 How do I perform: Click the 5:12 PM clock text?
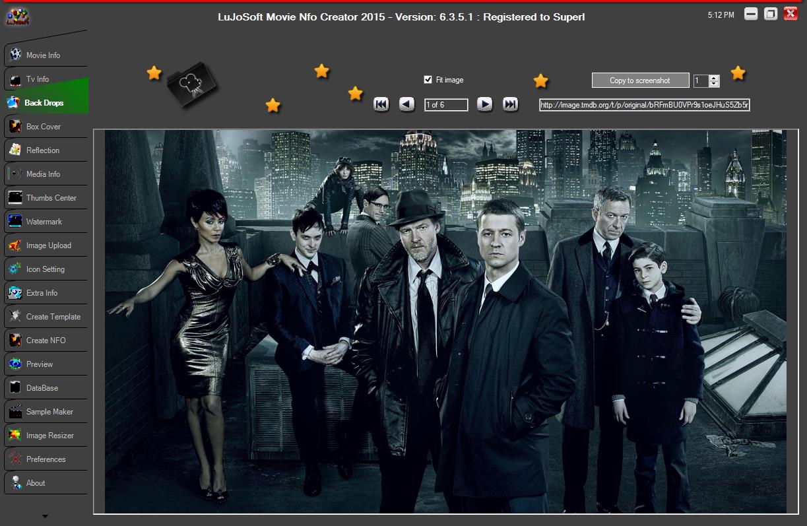pyautogui.click(x=721, y=15)
